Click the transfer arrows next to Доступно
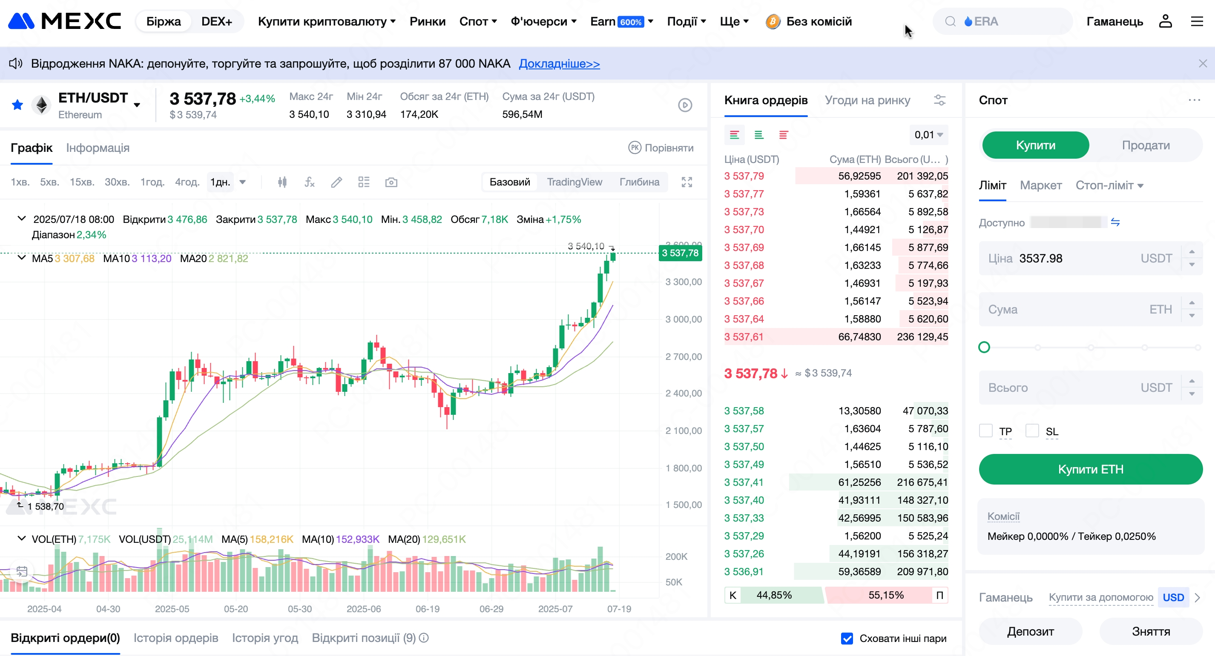The height and width of the screenshot is (656, 1215). click(1115, 222)
